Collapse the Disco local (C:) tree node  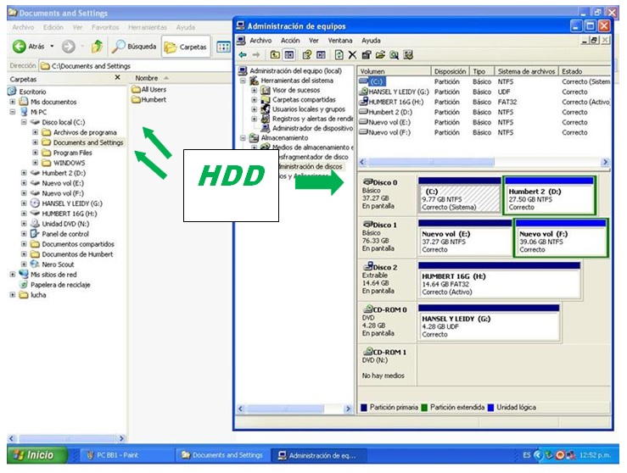(24, 122)
